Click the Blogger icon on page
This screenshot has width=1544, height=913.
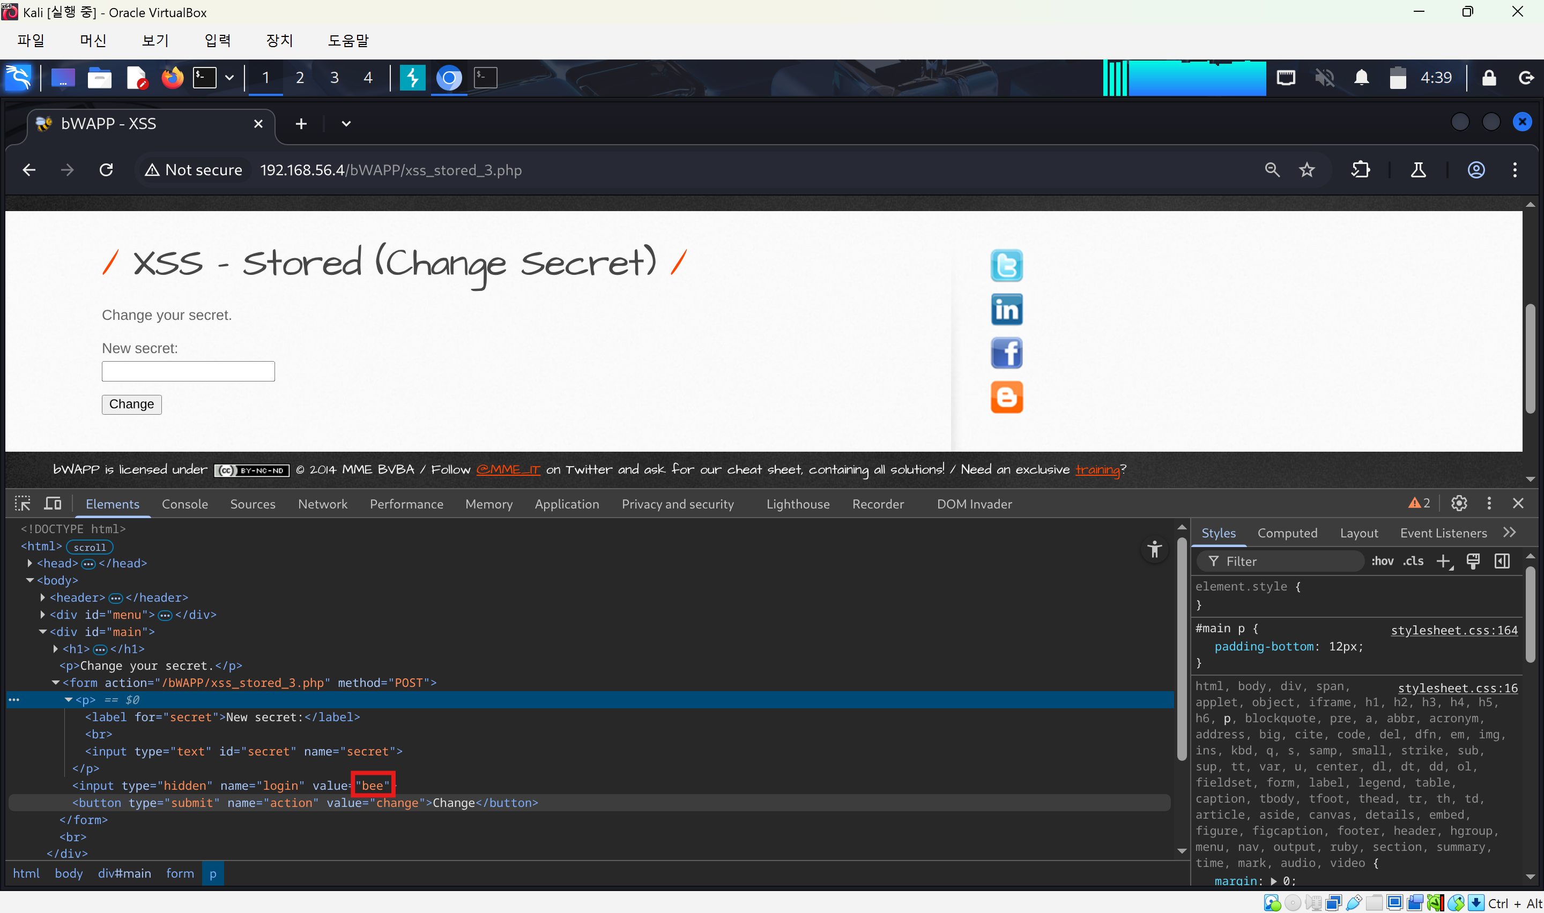[x=1006, y=397]
